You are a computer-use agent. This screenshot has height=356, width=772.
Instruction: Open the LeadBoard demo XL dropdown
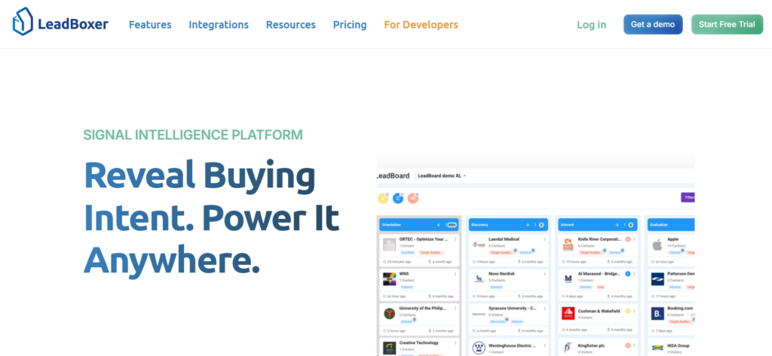(x=442, y=175)
